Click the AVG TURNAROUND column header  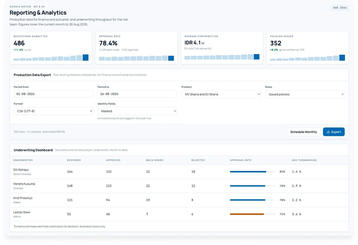(x=304, y=160)
